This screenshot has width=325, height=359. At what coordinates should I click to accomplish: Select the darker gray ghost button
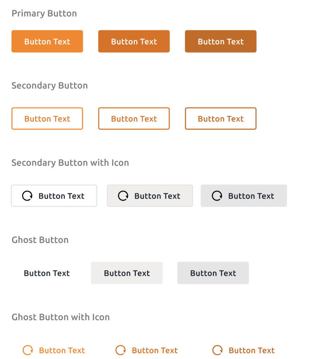click(213, 273)
